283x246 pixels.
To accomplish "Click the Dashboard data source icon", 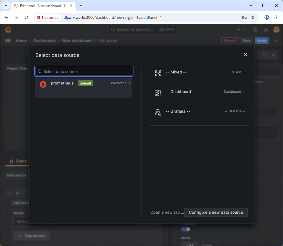I will tap(158, 93).
